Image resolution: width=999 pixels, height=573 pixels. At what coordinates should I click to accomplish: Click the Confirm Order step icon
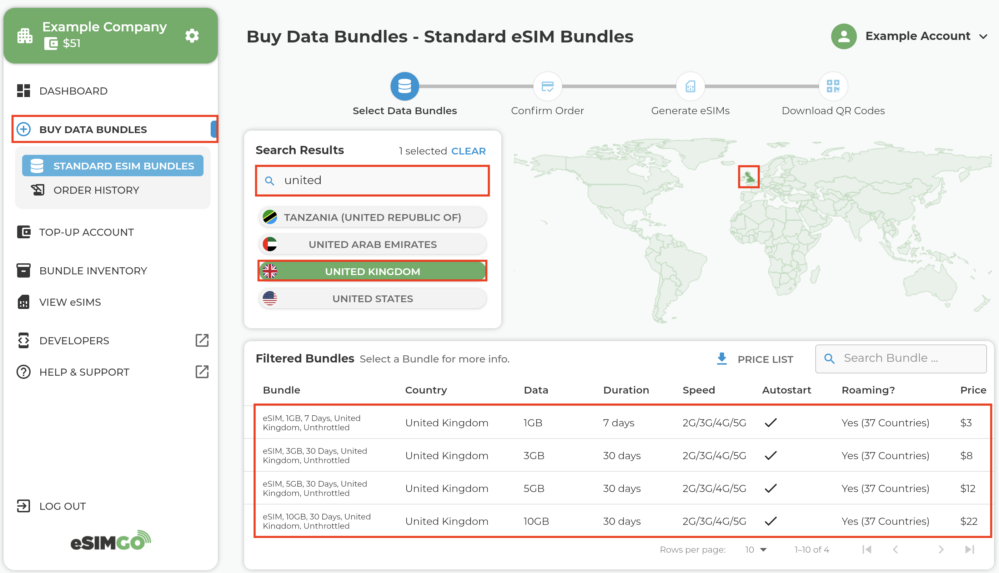[547, 86]
